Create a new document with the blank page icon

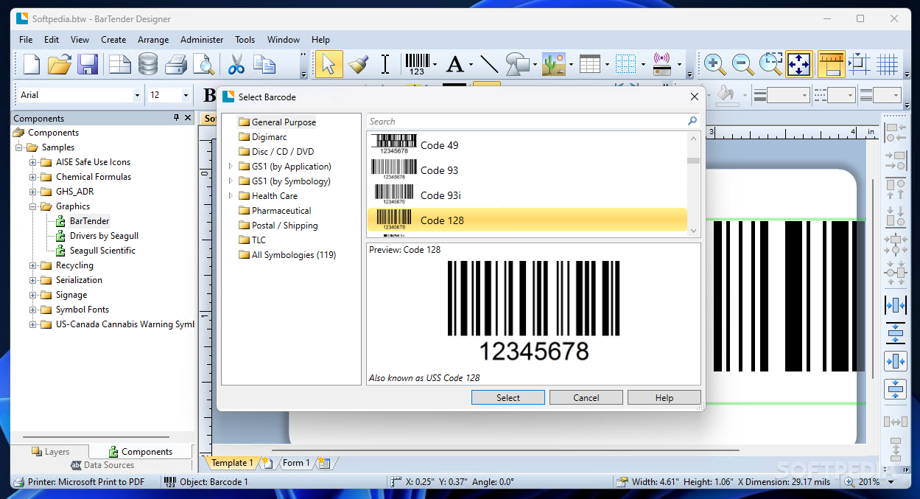[32, 65]
